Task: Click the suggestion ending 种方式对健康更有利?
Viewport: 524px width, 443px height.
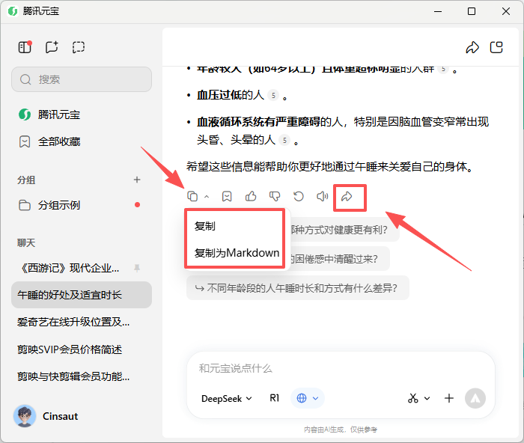Action: (345, 230)
